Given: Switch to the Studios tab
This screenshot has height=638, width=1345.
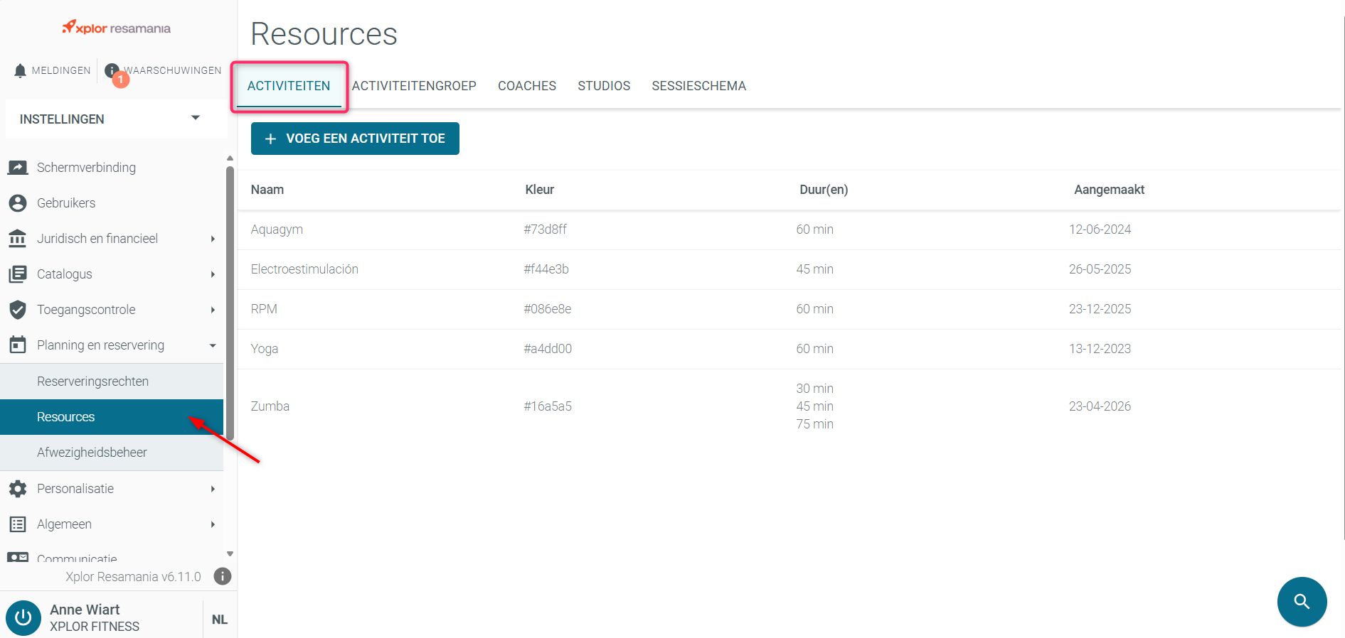Looking at the screenshot, I should pyautogui.click(x=604, y=86).
